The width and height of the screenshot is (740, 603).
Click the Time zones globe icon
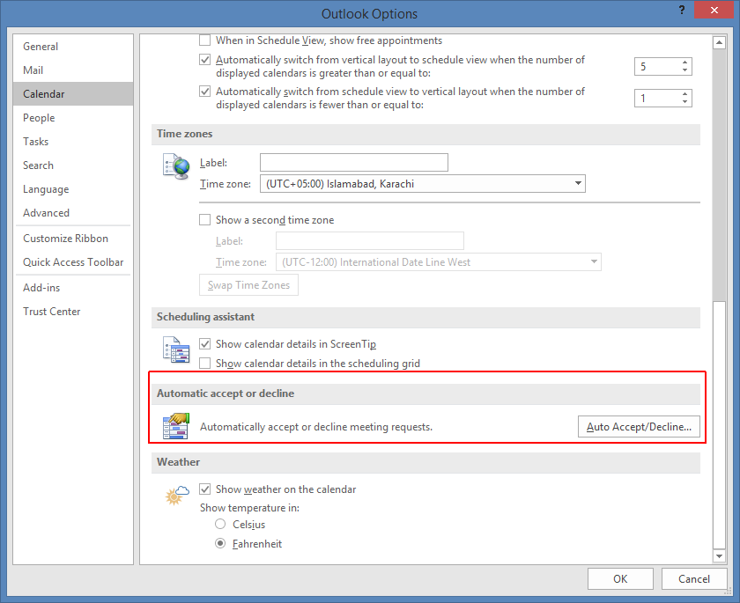pyautogui.click(x=176, y=166)
